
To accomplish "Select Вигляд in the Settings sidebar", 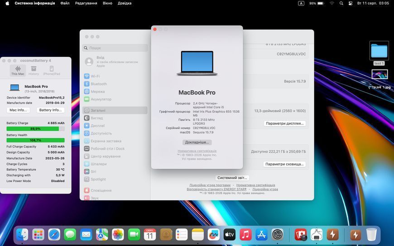I will [115, 118].
